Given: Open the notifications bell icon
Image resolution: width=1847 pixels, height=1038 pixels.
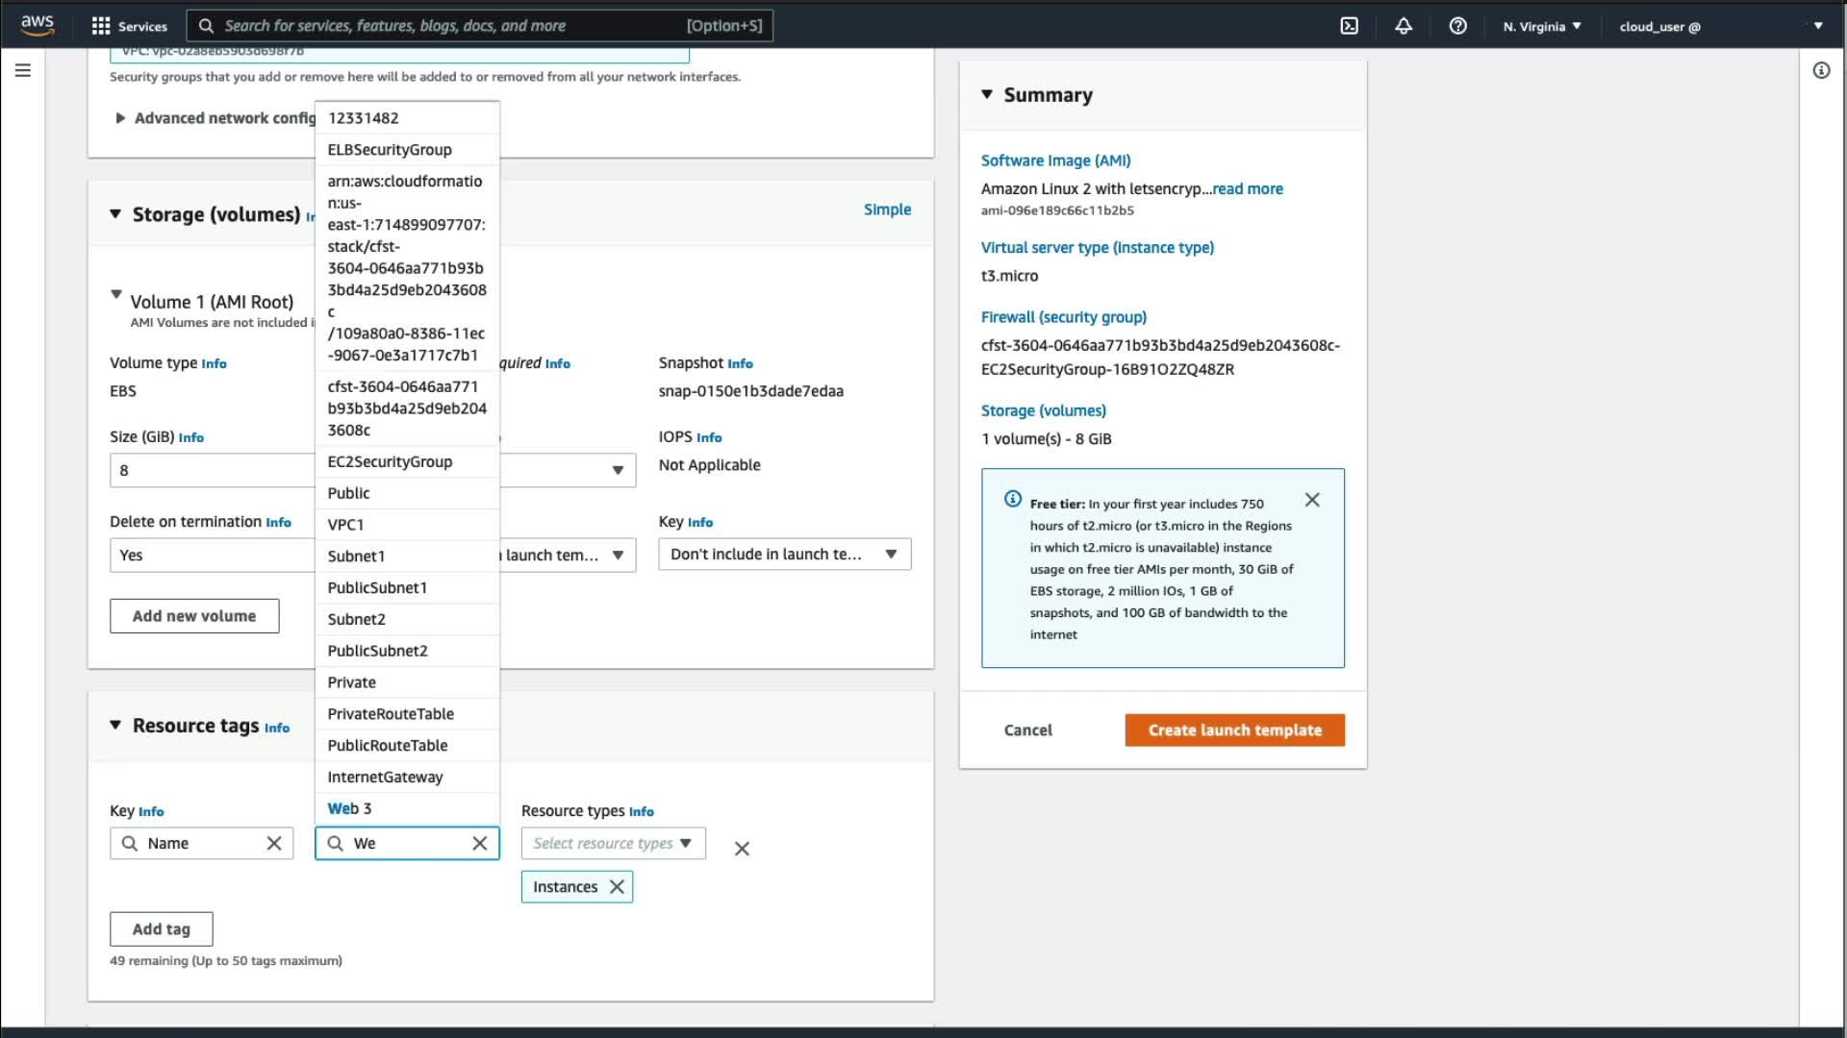Looking at the screenshot, I should click(x=1404, y=26).
